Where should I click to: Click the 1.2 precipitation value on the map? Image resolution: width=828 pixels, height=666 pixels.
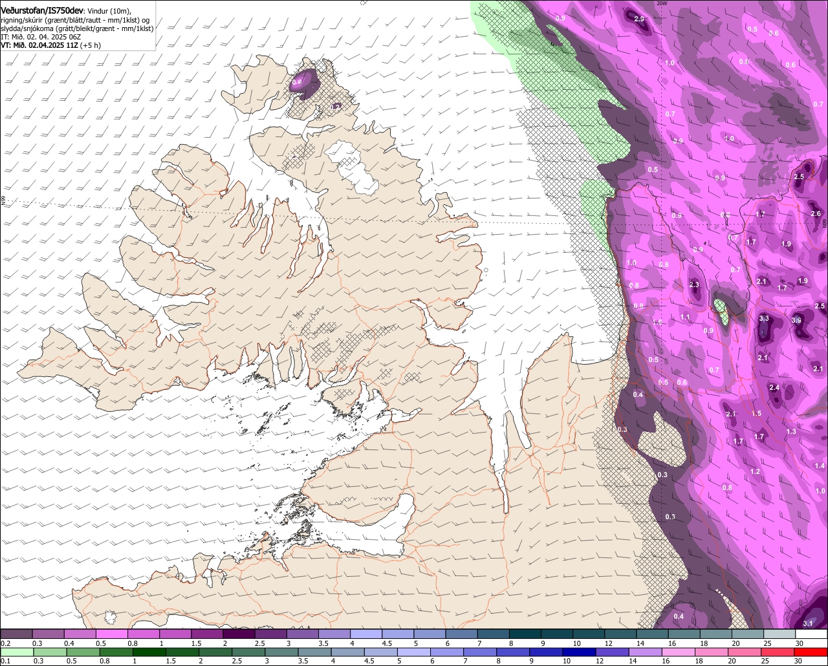(x=755, y=471)
